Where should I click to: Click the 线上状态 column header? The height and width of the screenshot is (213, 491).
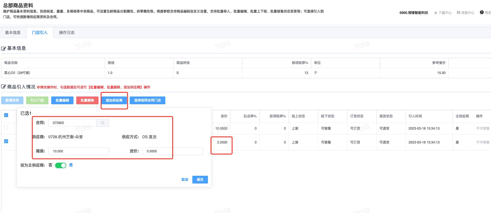(298, 116)
